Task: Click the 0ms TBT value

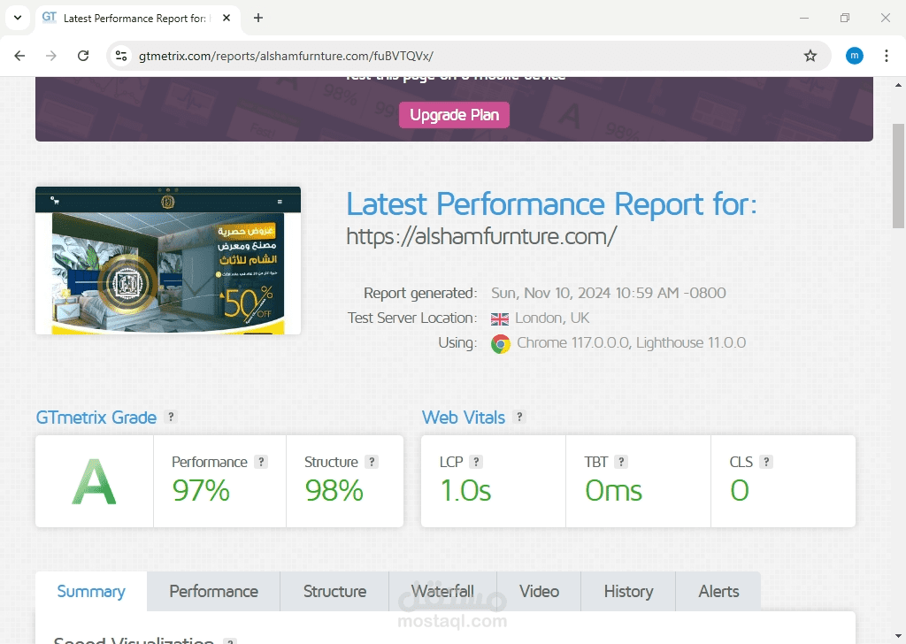Action: [x=614, y=490]
